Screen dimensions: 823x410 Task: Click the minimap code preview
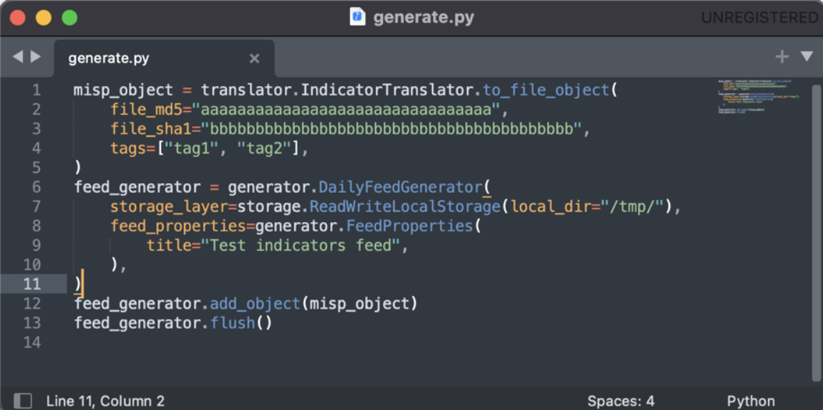click(757, 98)
